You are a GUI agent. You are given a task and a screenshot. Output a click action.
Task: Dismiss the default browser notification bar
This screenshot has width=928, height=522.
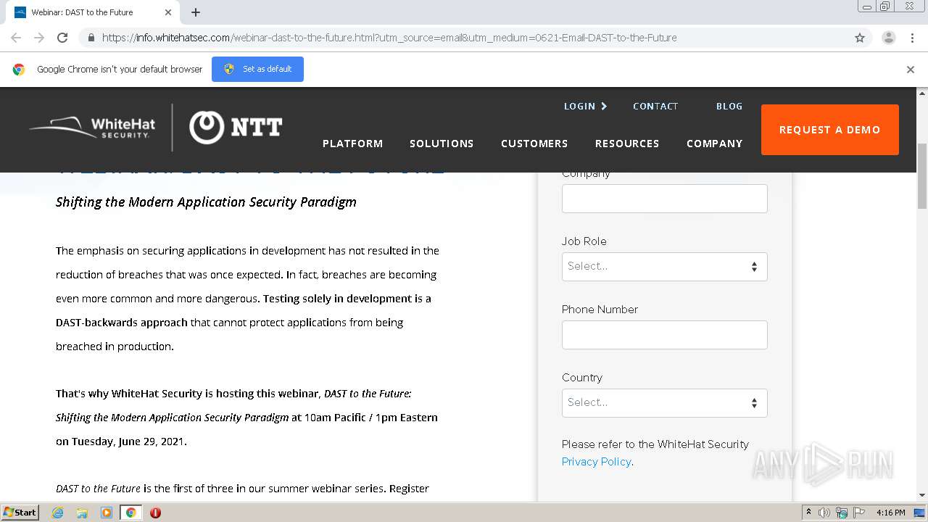tap(911, 70)
